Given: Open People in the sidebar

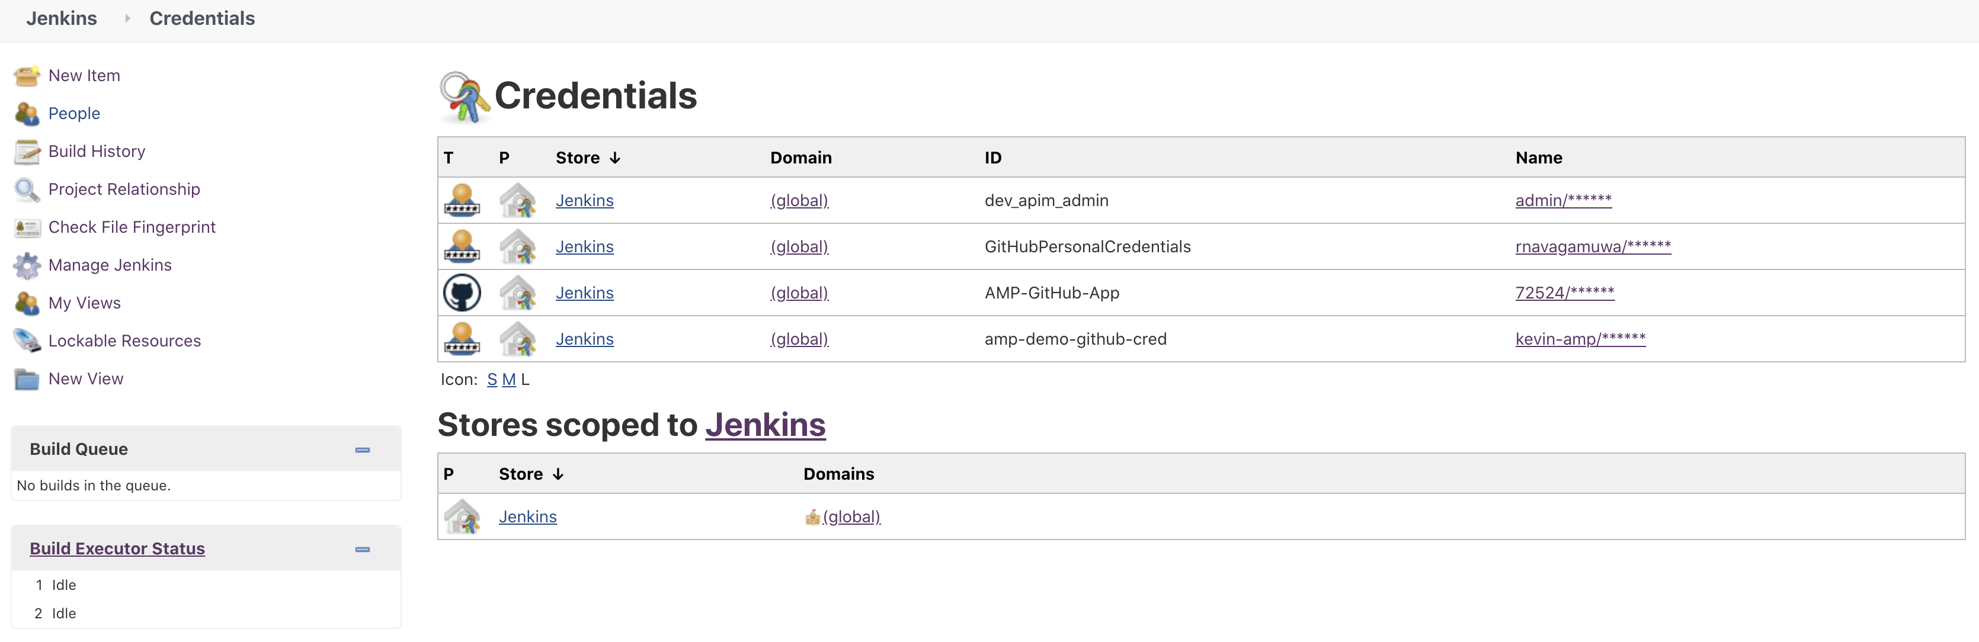Looking at the screenshot, I should pos(75,114).
